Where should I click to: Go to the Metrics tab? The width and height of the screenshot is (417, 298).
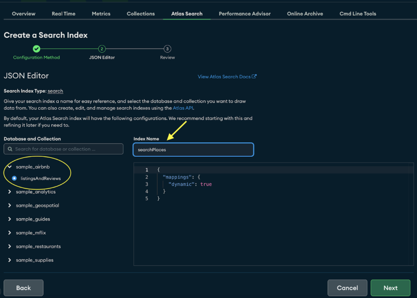(x=101, y=14)
